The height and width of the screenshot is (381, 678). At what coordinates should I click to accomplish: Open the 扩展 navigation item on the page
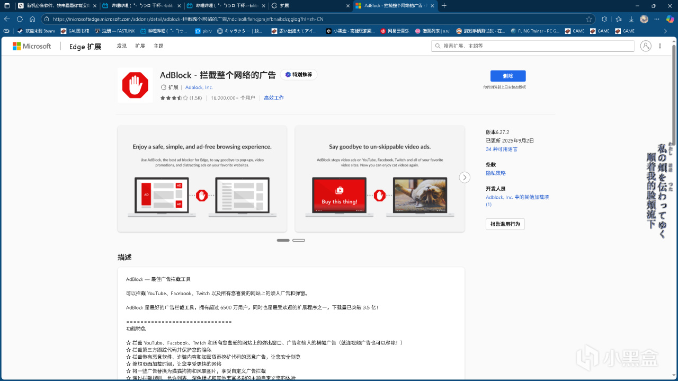tap(140, 46)
